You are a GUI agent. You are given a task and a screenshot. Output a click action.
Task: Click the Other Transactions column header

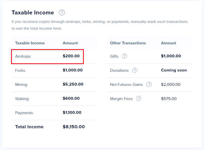(128, 43)
